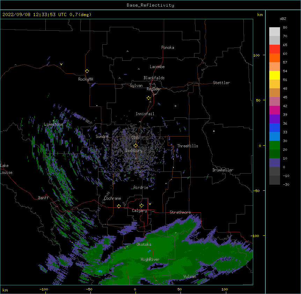Click the Airdrie label
The height and width of the screenshot is (294, 301).
point(141,188)
